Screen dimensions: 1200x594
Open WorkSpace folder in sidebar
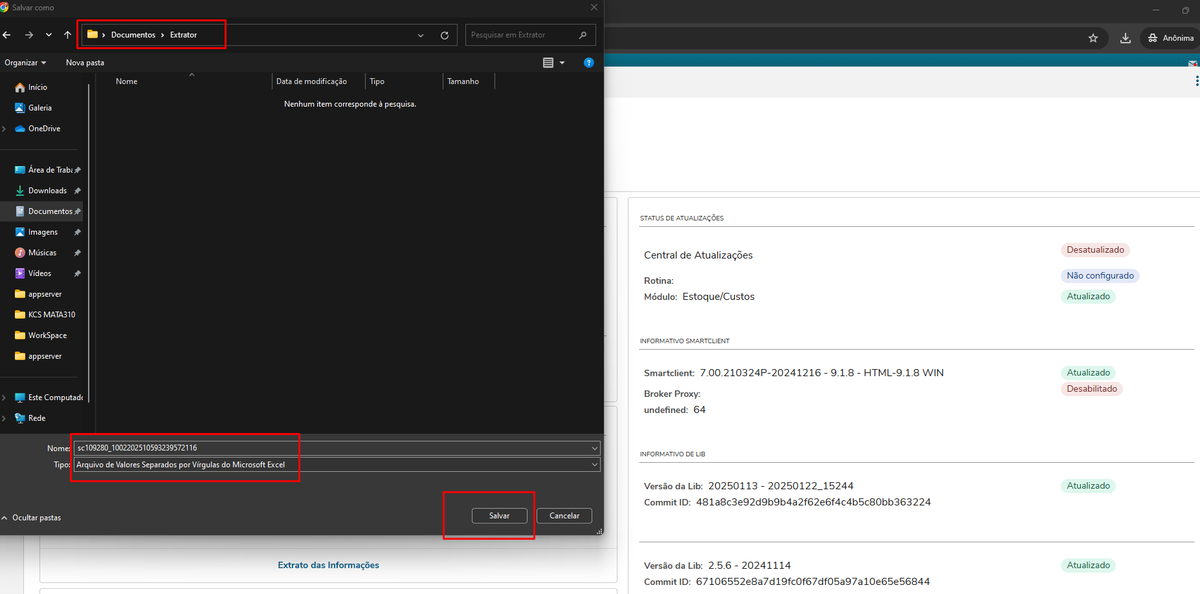pyautogui.click(x=47, y=335)
